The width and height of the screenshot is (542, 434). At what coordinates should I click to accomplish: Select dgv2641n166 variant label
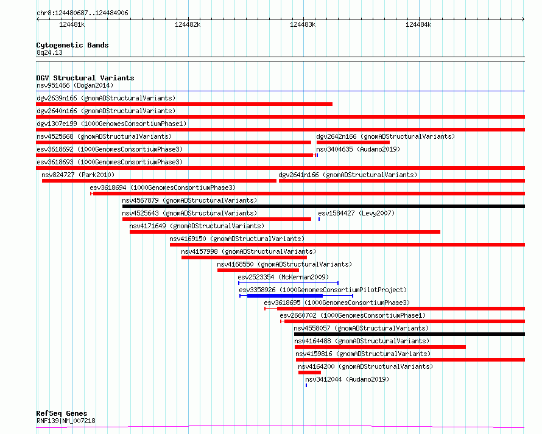click(x=348, y=175)
